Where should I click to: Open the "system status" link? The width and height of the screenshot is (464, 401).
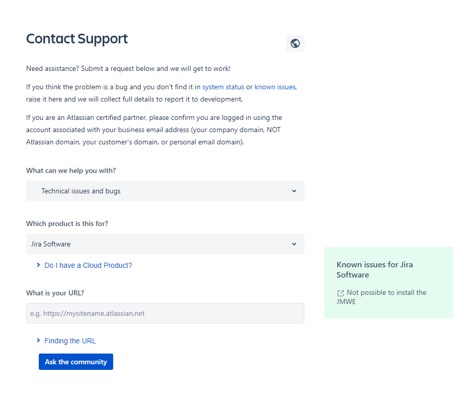[x=223, y=87]
